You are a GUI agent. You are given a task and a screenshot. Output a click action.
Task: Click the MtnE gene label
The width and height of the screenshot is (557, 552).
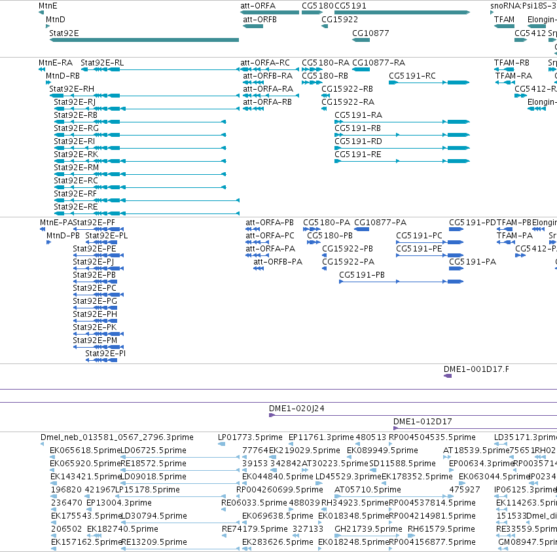[x=48, y=6]
